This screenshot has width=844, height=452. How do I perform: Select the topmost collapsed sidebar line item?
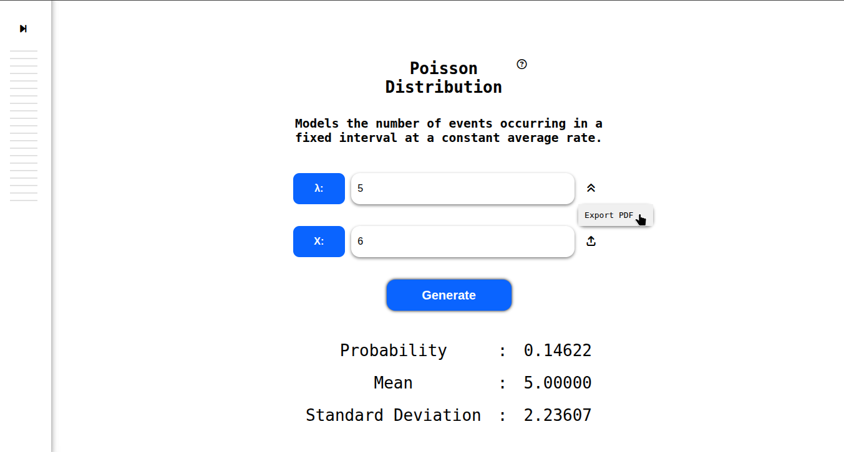point(24,51)
